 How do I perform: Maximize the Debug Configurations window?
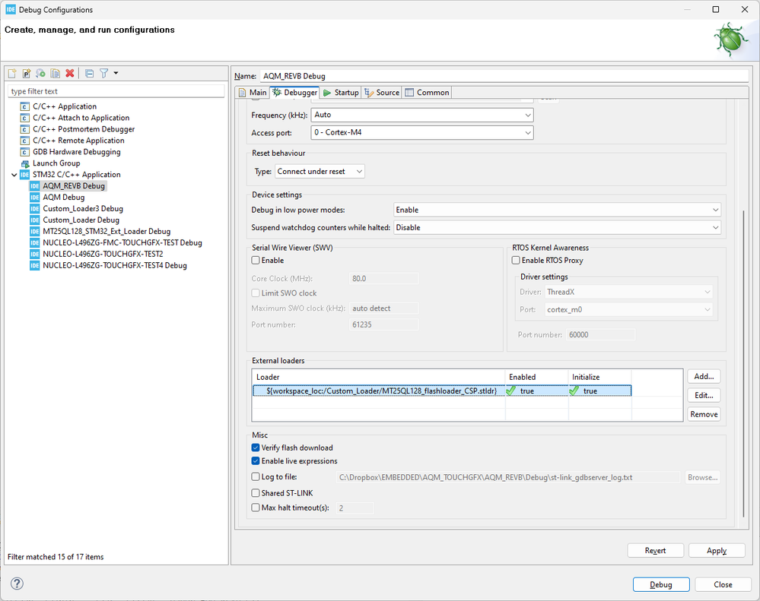coord(715,10)
